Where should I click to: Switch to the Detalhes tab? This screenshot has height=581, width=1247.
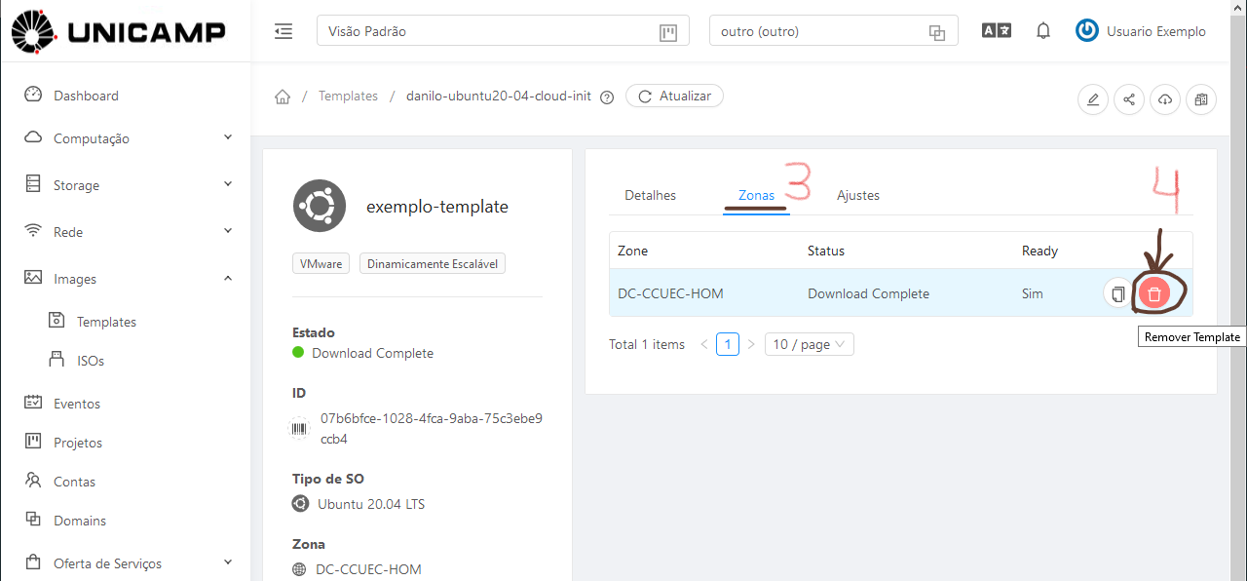click(650, 195)
